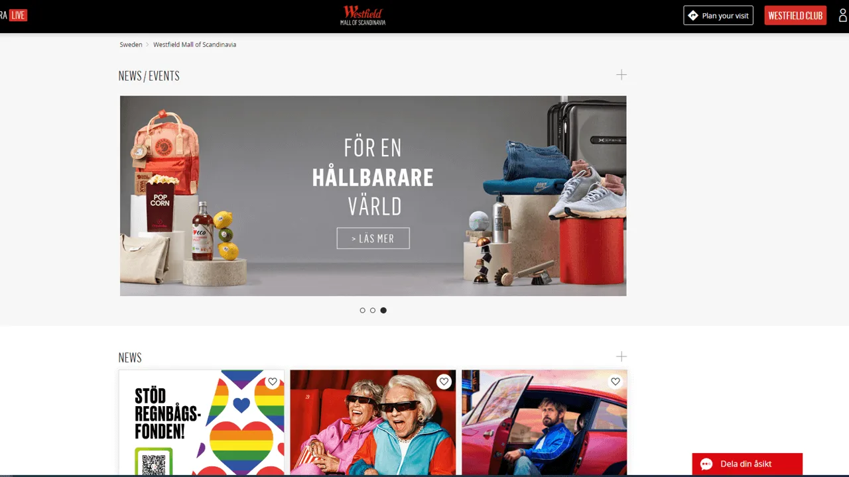Click the Westfield Mall of Scandinavia logo
The image size is (849, 477).
[363, 15]
